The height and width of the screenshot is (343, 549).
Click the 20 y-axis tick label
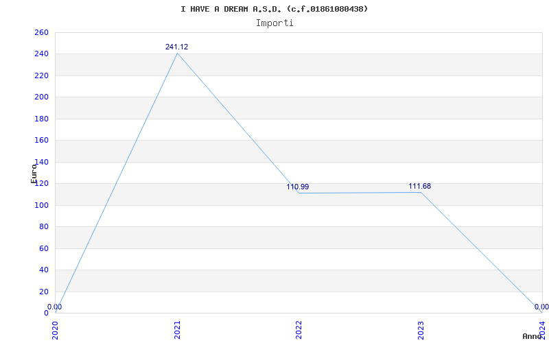(44, 292)
